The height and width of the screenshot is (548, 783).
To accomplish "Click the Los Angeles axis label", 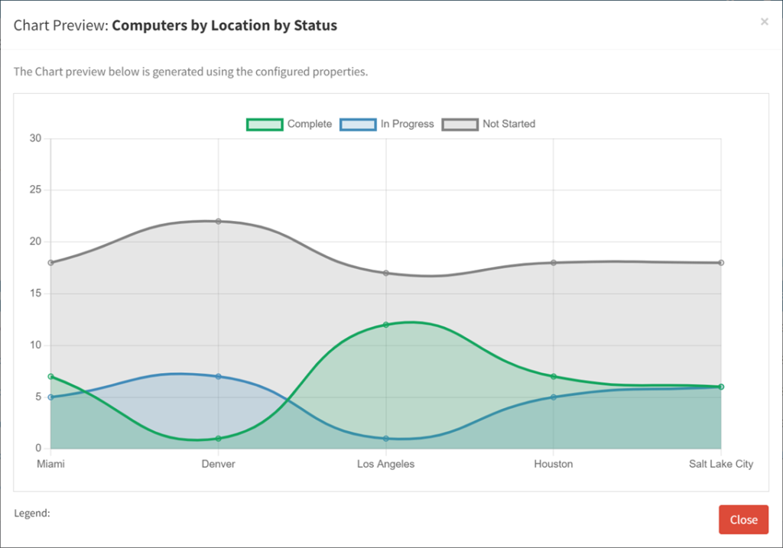I will click(x=385, y=463).
